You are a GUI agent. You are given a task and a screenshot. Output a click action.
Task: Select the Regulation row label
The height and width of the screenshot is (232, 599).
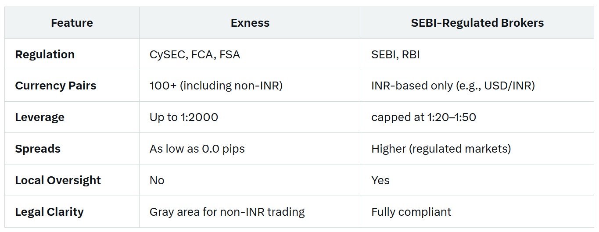tap(45, 54)
